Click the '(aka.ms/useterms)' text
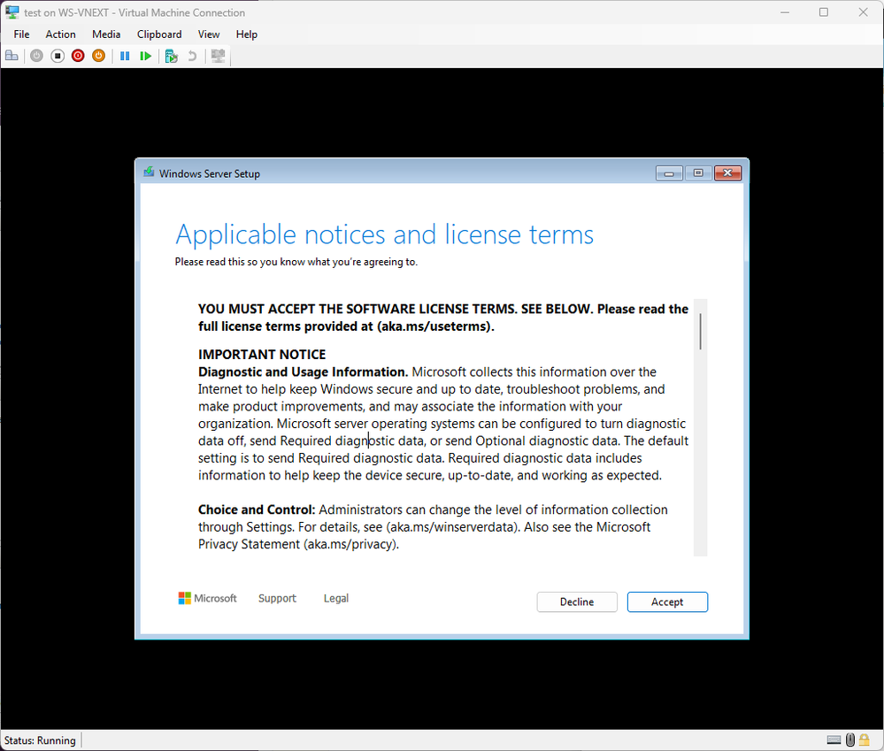The height and width of the screenshot is (751, 884). pyautogui.click(x=435, y=326)
